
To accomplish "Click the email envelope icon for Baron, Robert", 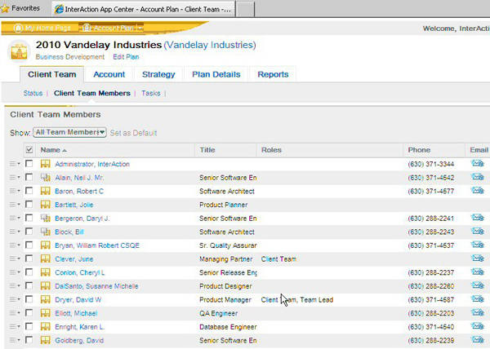I will pyautogui.click(x=478, y=190).
